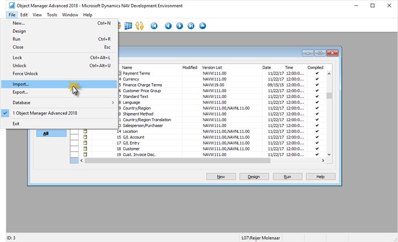The image size is (398, 242).
Task: Choose Force Unlock menu entry
Action: click(x=59, y=74)
